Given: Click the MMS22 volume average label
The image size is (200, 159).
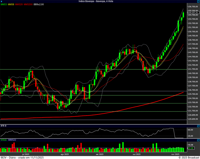Looking at the screenshot, I should click(12, 140).
